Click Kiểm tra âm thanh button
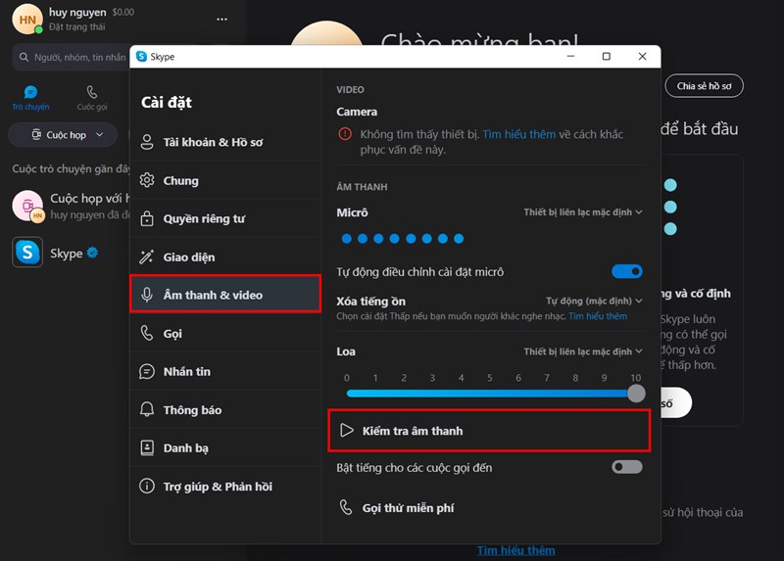This screenshot has height=561, width=784. [489, 431]
